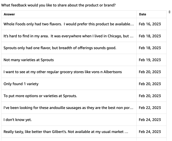The image size is (172, 141).
Task: Click the Feb 19, 2023 date cell
Action: [x=151, y=60]
